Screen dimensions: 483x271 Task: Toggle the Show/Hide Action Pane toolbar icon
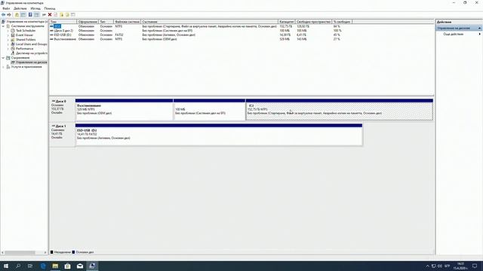(36, 15)
